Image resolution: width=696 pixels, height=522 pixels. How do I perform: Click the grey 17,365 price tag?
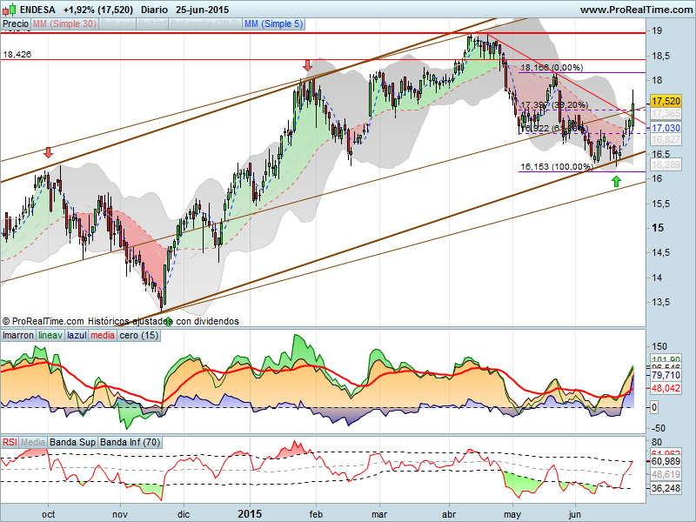(x=666, y=114)
